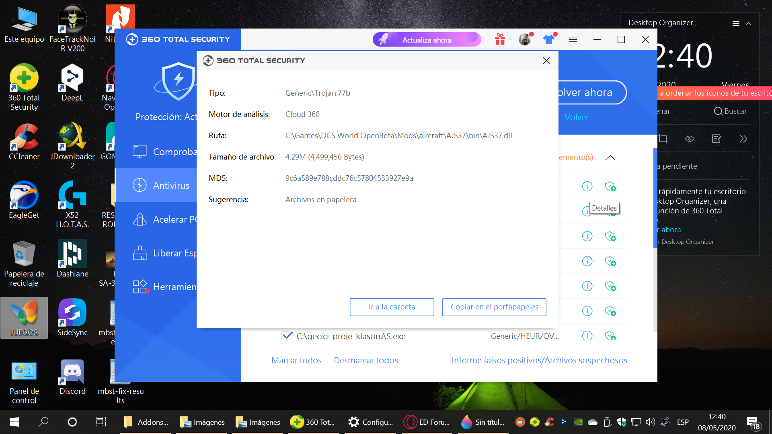
Task: Open Task View on the taskbar
Action: pos(101,422)
